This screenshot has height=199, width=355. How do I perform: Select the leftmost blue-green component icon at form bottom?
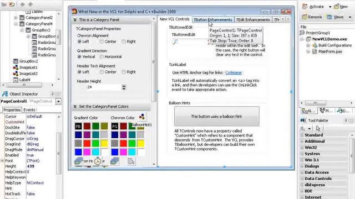[x=78, y=161]
